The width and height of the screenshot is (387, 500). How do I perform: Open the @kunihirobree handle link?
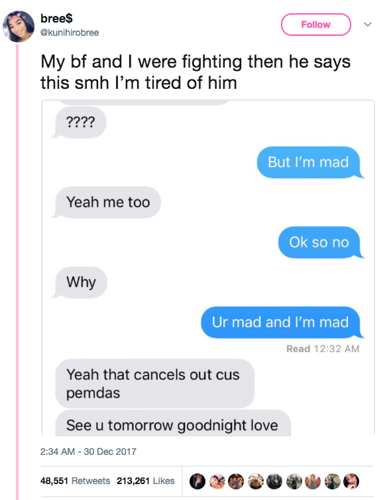point(70,32)
